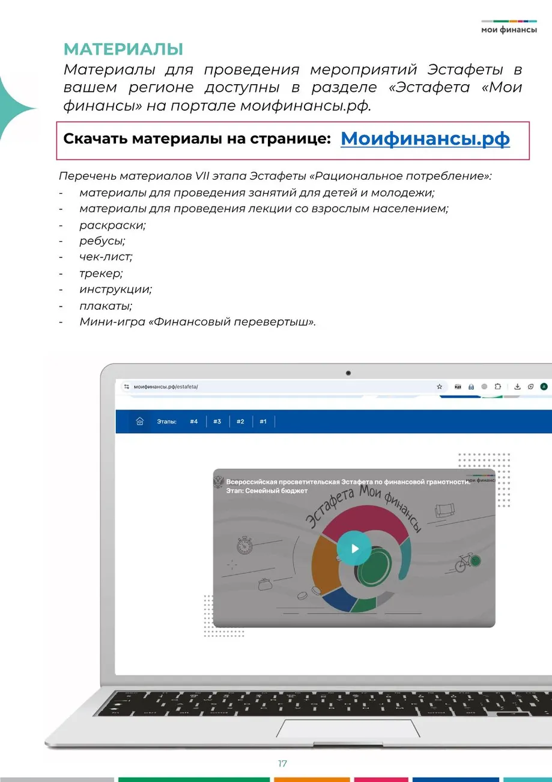This screenshot has height=782, width=552.
Task: Click the home icon on the blue Этапы navigation bar
Action: coord(139,422)
